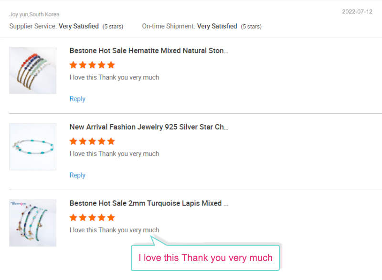Click the fourth star of the Turquoise Lapis rating
This screenshot has height=280, width=382.
[102, 217]
